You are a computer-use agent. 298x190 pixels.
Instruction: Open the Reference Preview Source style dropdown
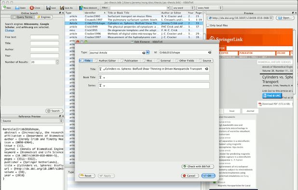point(32,121)
